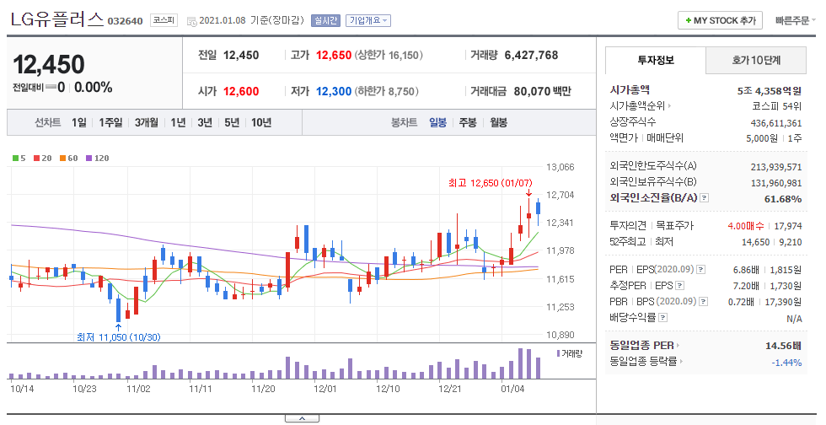This screenshot has width=826, height=425.
Task: Click the purple 거래량 legend marker
Action: pyautogui.click(x=558, y=353)
